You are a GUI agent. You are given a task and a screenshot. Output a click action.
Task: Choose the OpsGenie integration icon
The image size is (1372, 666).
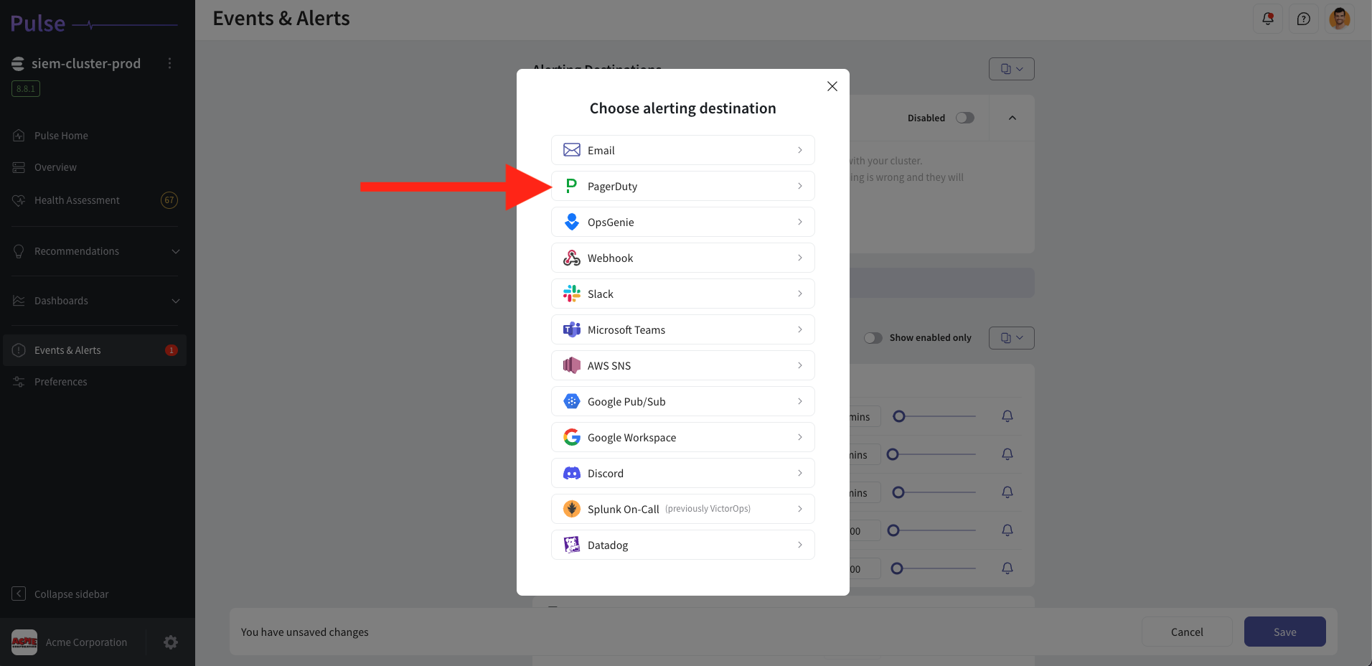(x=571, y=222)
